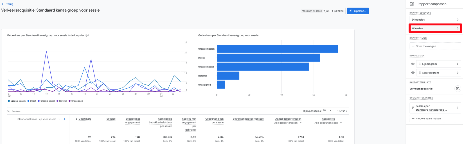Click the Opslaan button
This screenshot has width=465, height=144.
[358, 11]
